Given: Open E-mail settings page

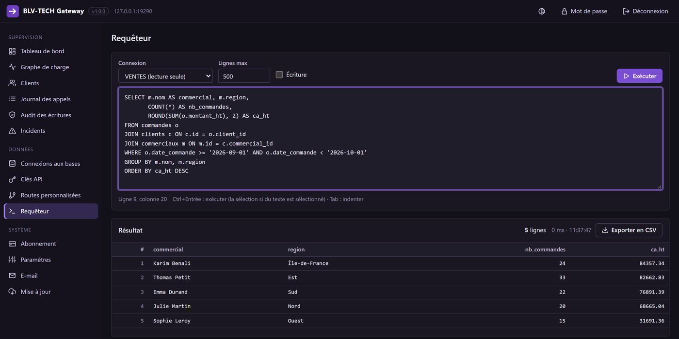Looking at the screenshot, I should point(51,276).
